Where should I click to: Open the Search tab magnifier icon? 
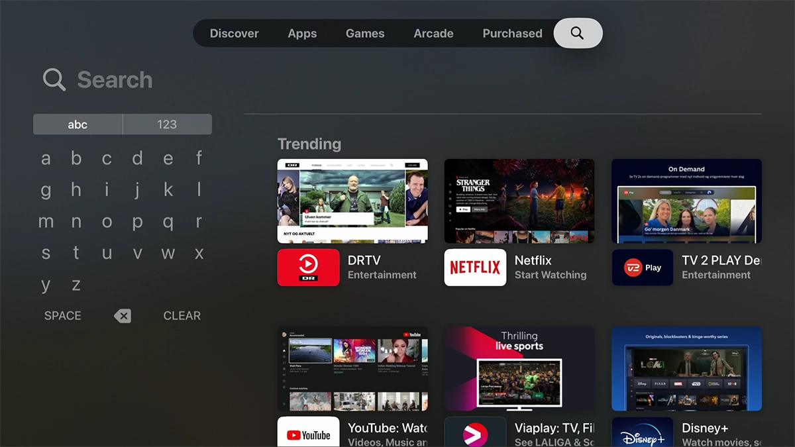pyautogui.click(x=577, y=33)
